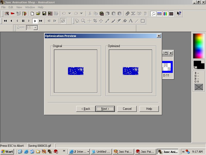Select the Eraser tool

coord(119,21)
